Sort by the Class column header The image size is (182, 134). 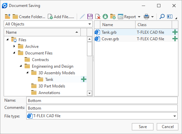pos(153,25)
